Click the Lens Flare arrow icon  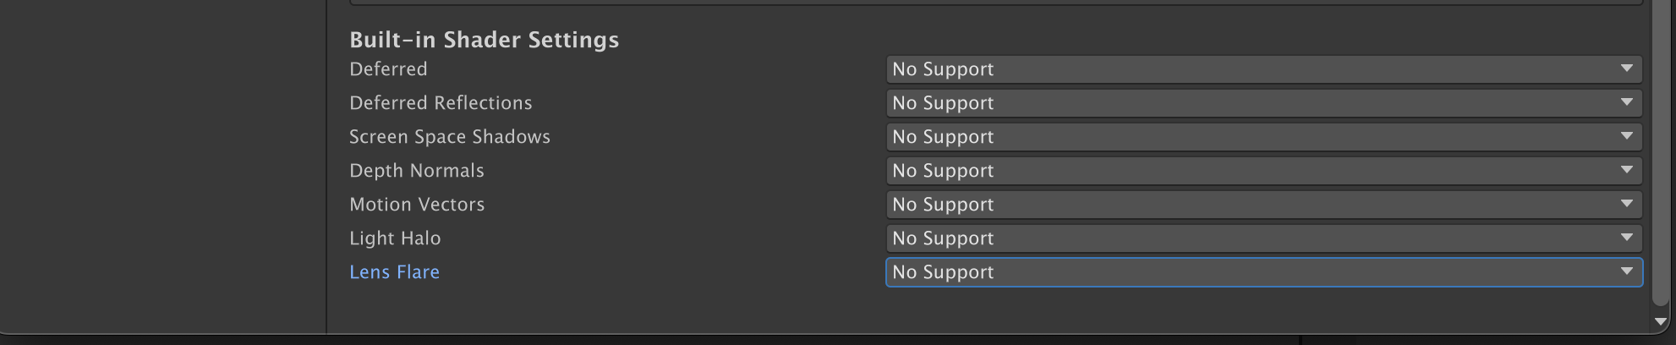(1626, 271)
